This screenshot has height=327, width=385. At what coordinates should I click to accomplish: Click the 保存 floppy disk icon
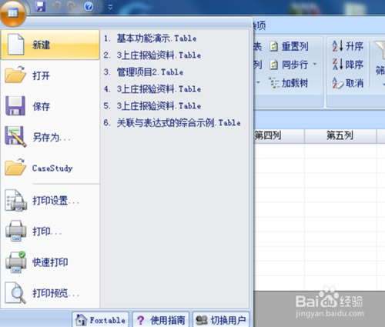click(x=15, y=106)
